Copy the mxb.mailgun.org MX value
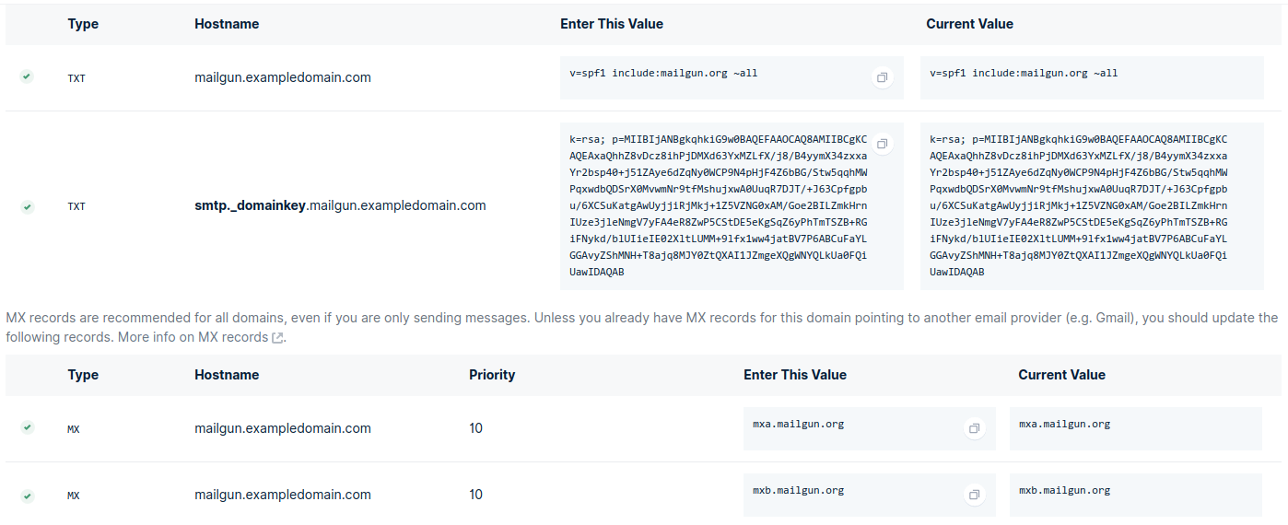Viewport: 1288px width, 525px height. tap(974, 496)
